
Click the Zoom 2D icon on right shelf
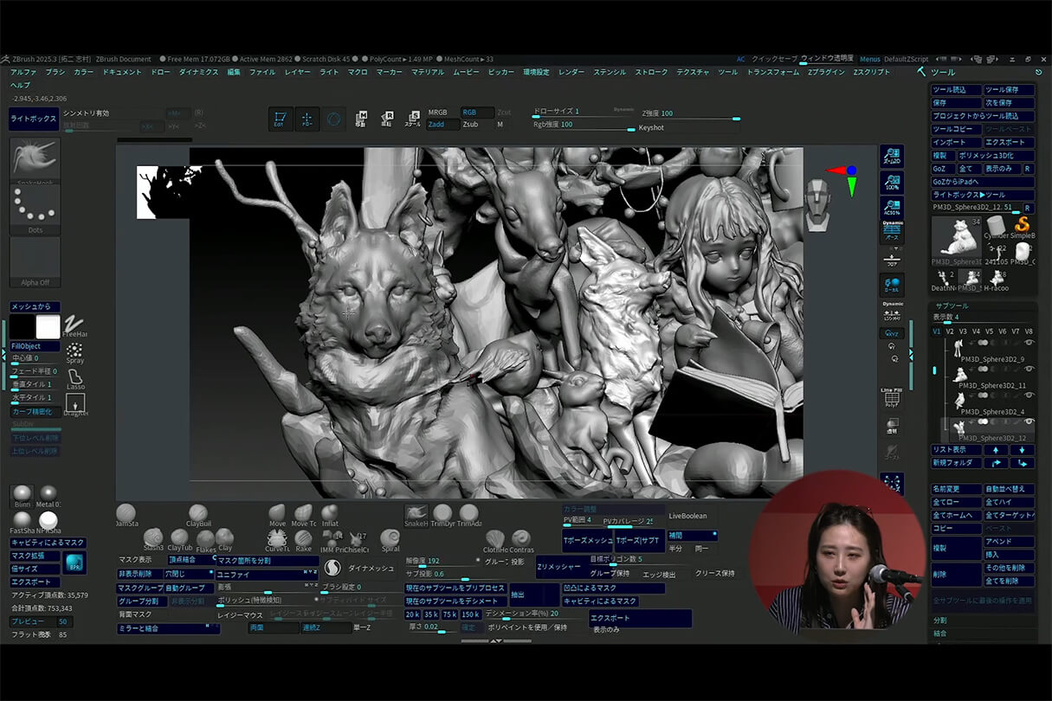coord(891,157)
